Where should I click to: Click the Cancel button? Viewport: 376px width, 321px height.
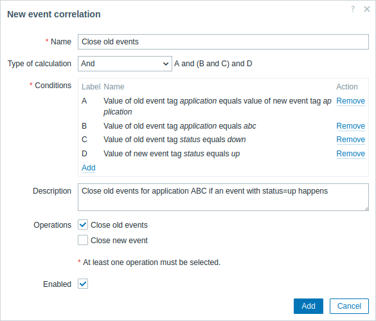point(349,306)
